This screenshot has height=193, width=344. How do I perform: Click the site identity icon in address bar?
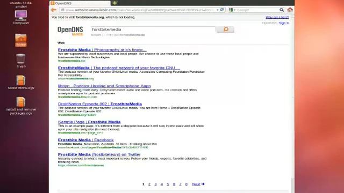pyautogui.click(x=62, y=10)
